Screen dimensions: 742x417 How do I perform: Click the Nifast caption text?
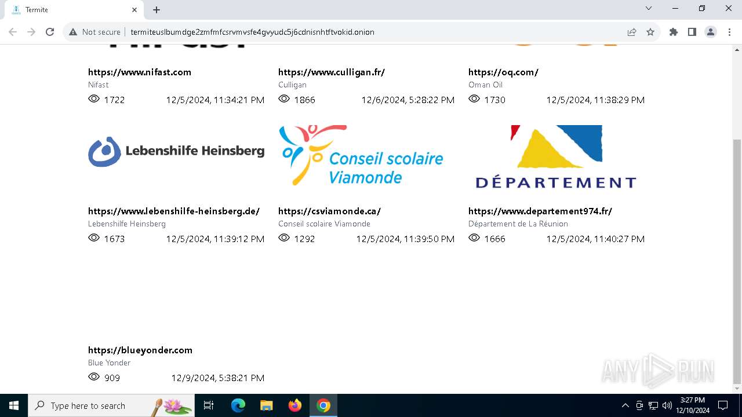point(99,85)
